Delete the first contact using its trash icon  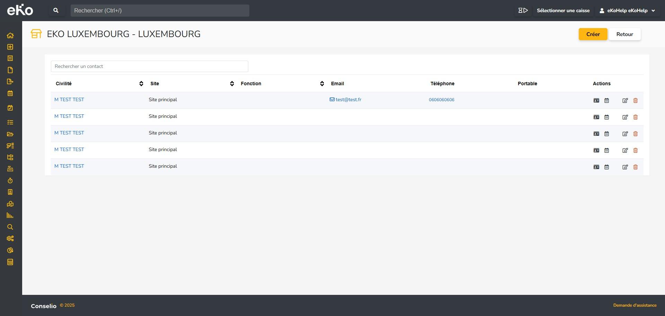(x=635, y=100)
